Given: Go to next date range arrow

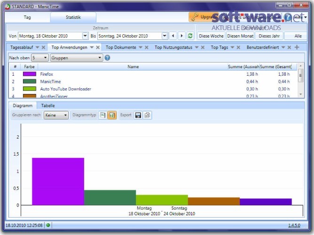Looking at the screenshot, I should tap(181, 36).
